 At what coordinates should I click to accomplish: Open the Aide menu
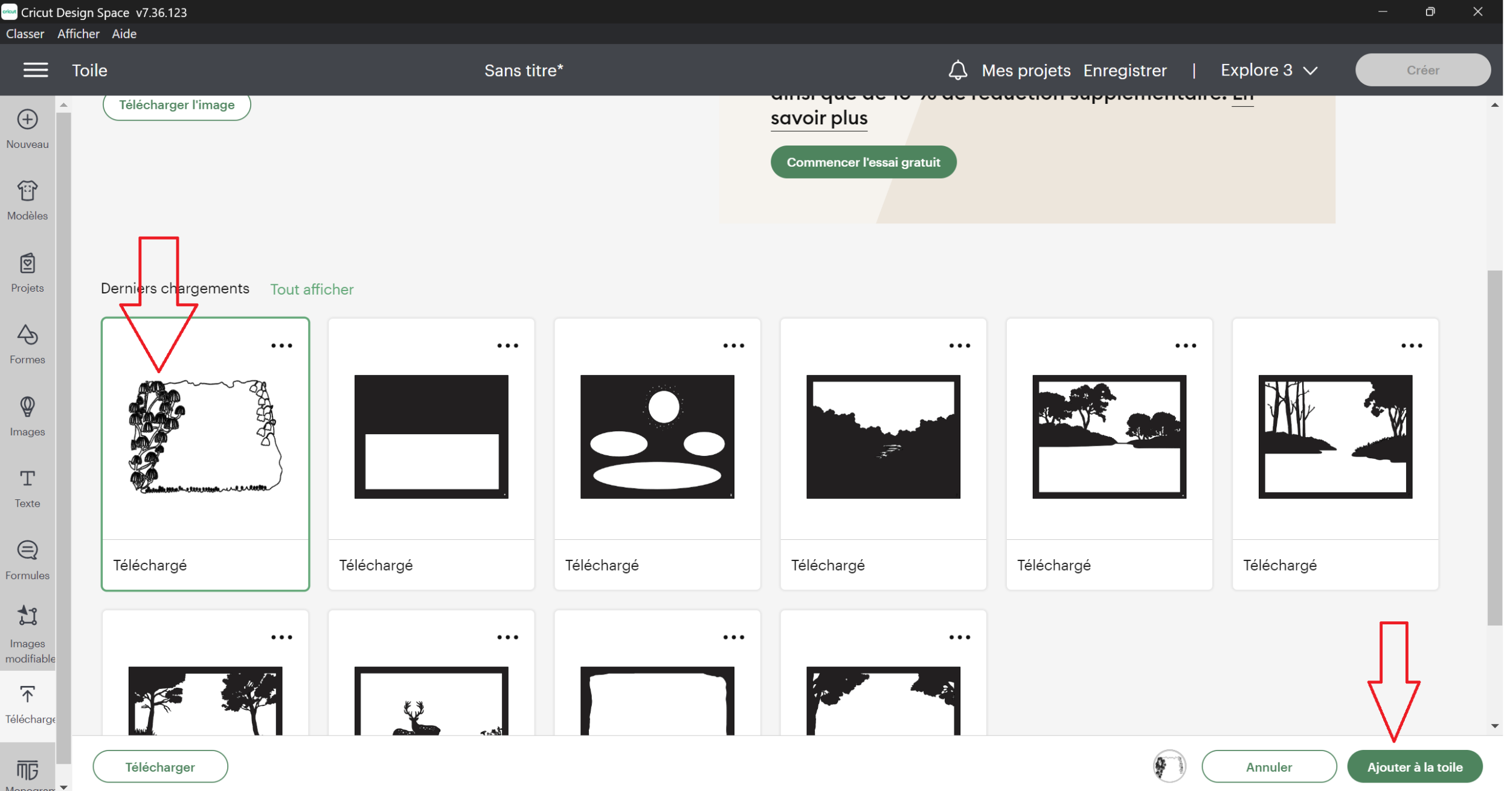click(124, 34)
